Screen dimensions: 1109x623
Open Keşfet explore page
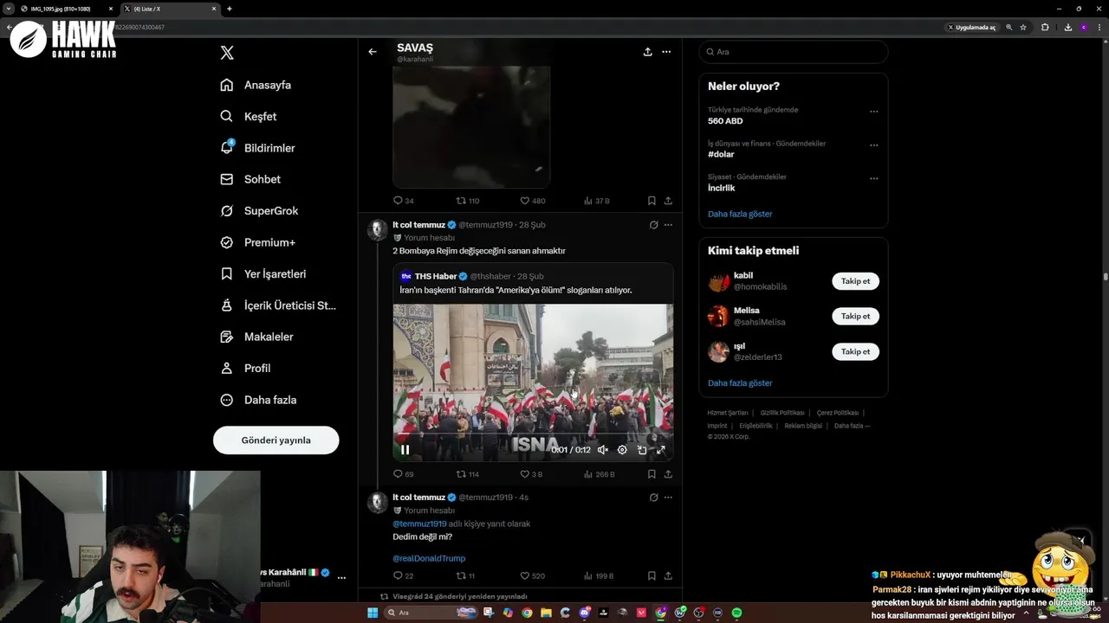pos(249,116)
